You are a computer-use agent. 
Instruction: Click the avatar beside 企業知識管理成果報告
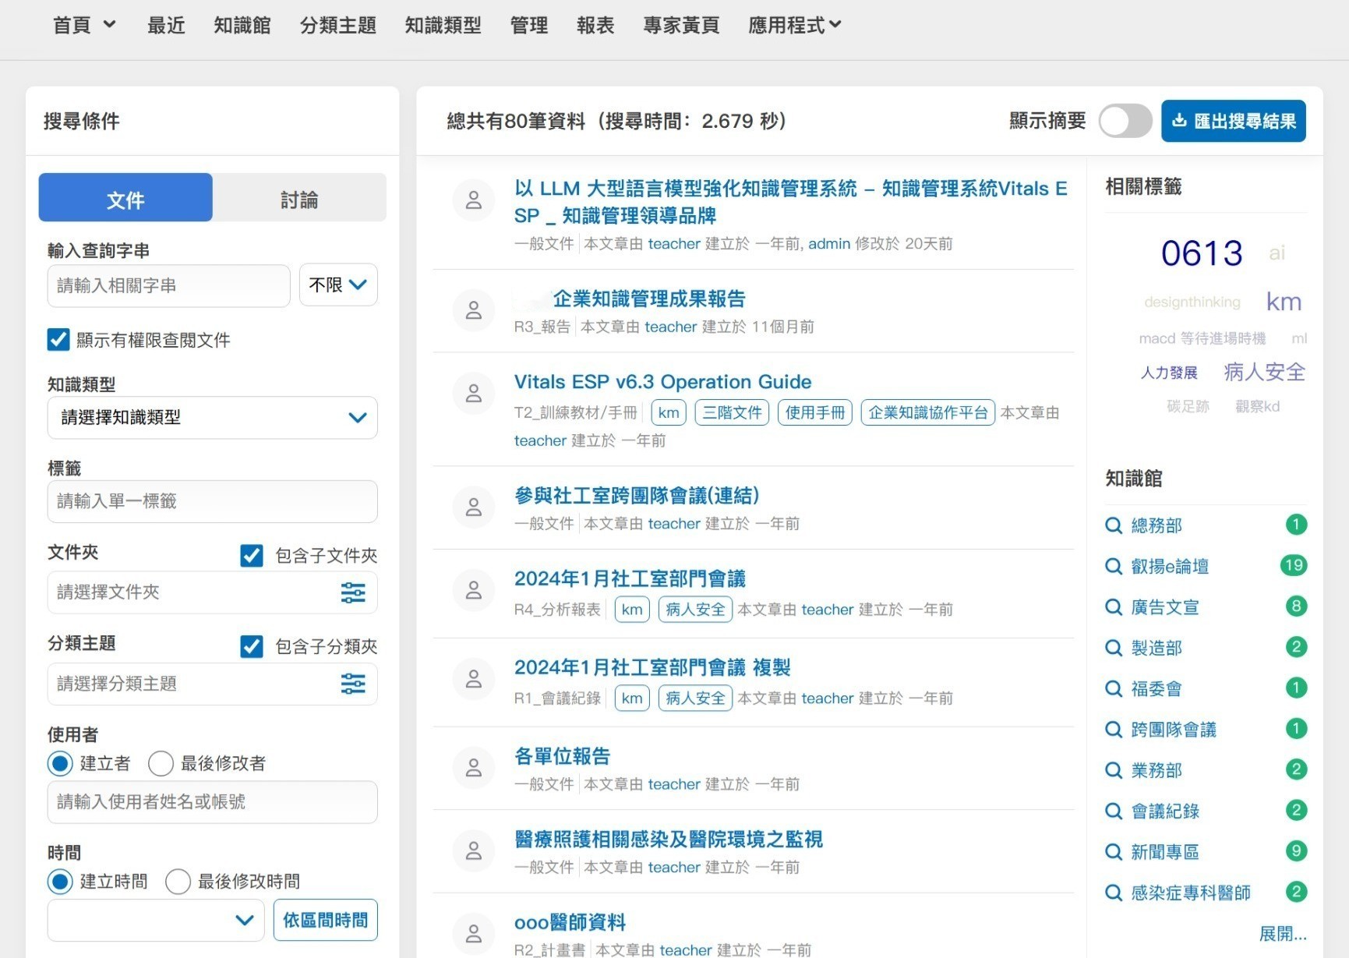473,310
